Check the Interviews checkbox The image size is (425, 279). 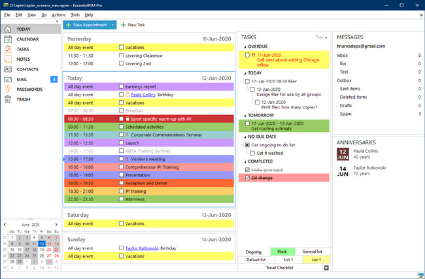click(x=121, y=199)
